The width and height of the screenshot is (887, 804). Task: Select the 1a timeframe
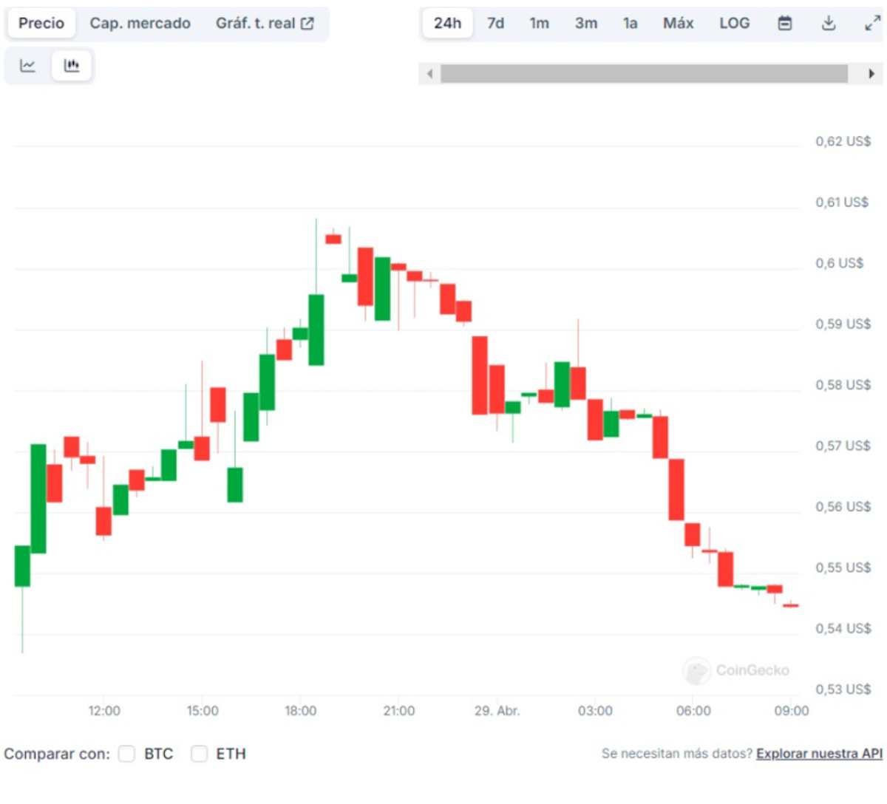[x=630, y=23]
